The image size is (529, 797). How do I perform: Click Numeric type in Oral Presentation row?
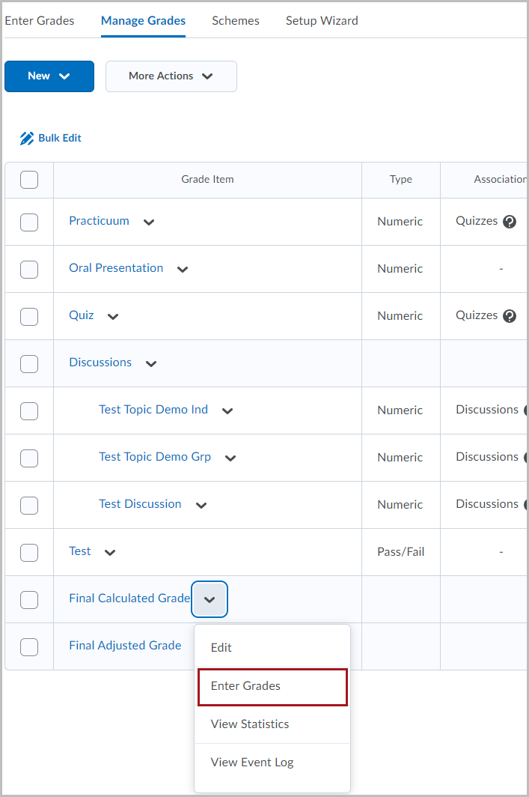pyautogui.click(x=400, y=269)
